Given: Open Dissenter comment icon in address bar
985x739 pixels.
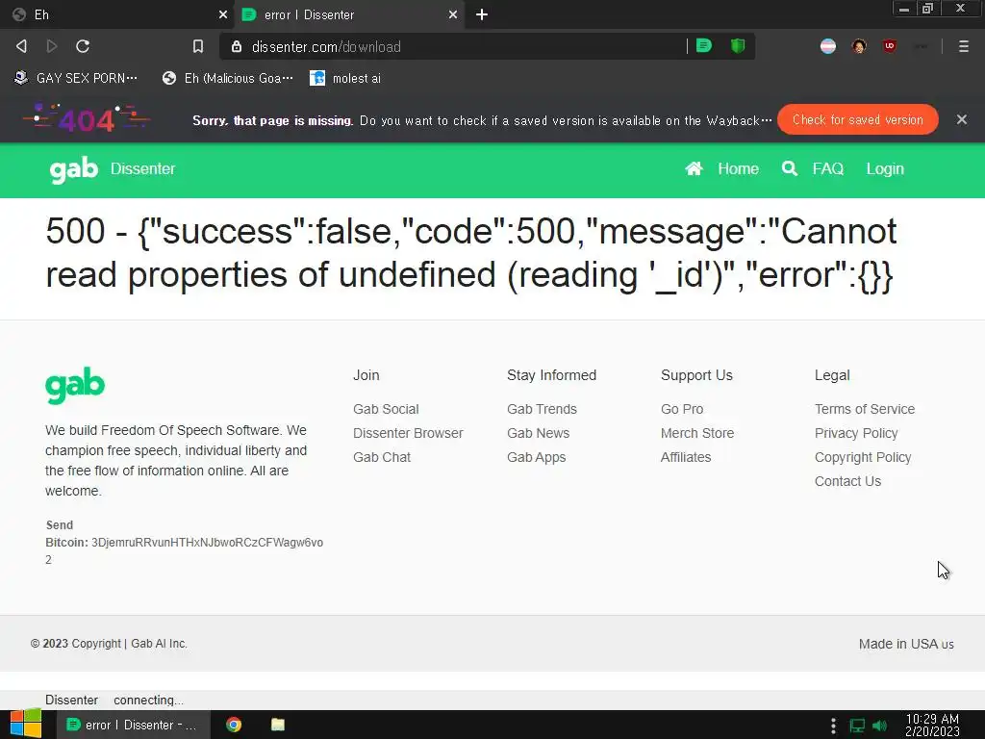Looking at the screenshot, I should click(x=703, y=46).
